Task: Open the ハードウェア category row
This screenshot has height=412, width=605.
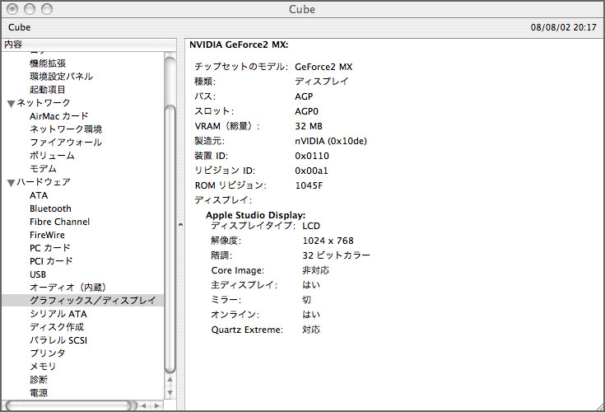Action: click(43, 182)
